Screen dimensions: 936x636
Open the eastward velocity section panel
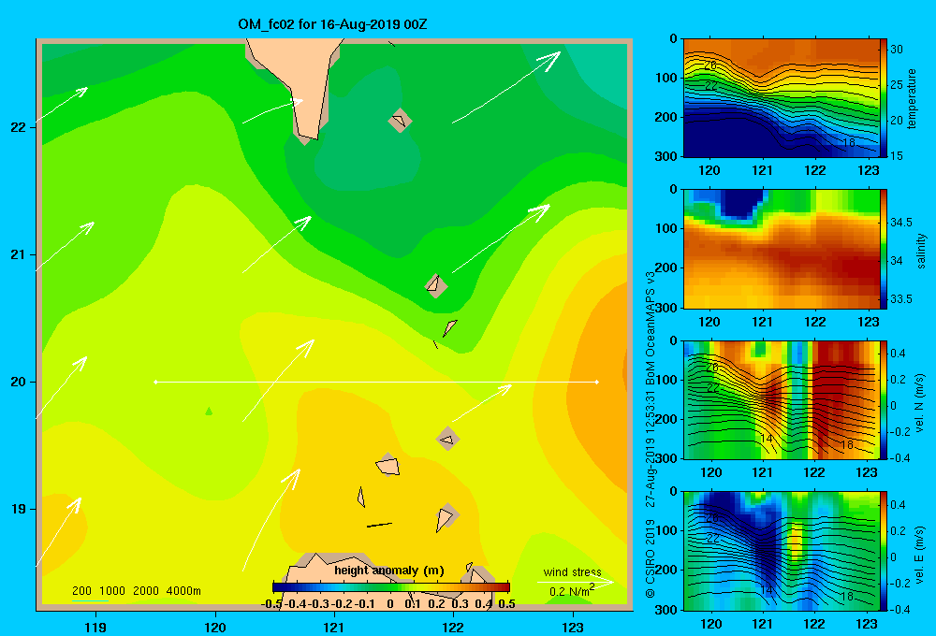(782, 551)
